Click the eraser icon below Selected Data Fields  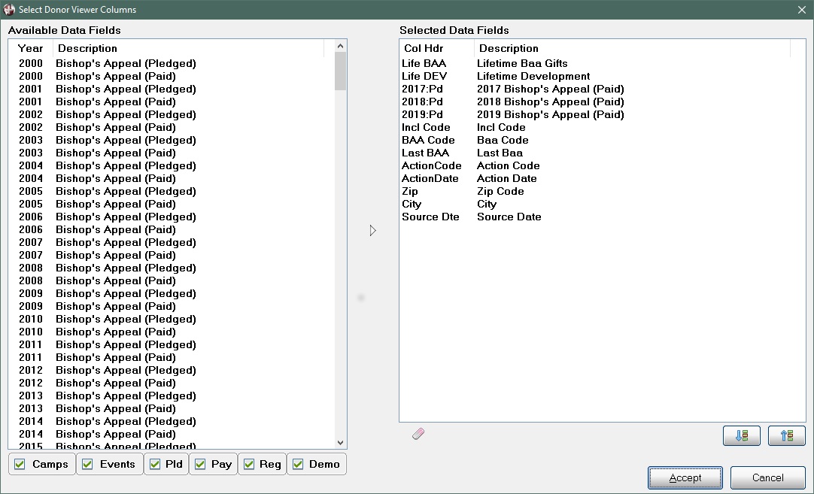(x=418, y=434)
